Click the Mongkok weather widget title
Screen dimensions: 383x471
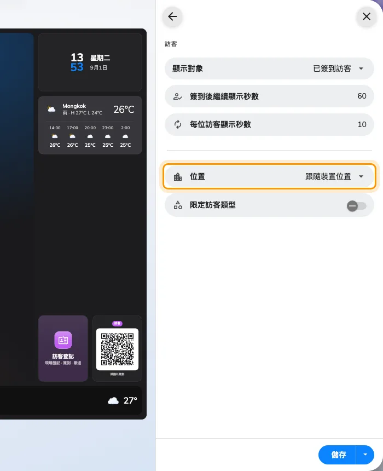point(74,106)
